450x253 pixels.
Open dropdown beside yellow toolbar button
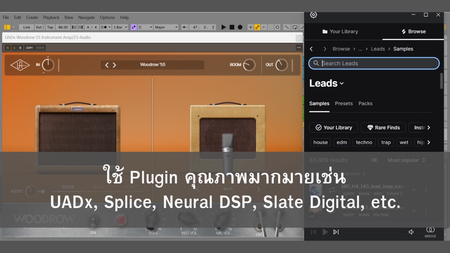13,27
